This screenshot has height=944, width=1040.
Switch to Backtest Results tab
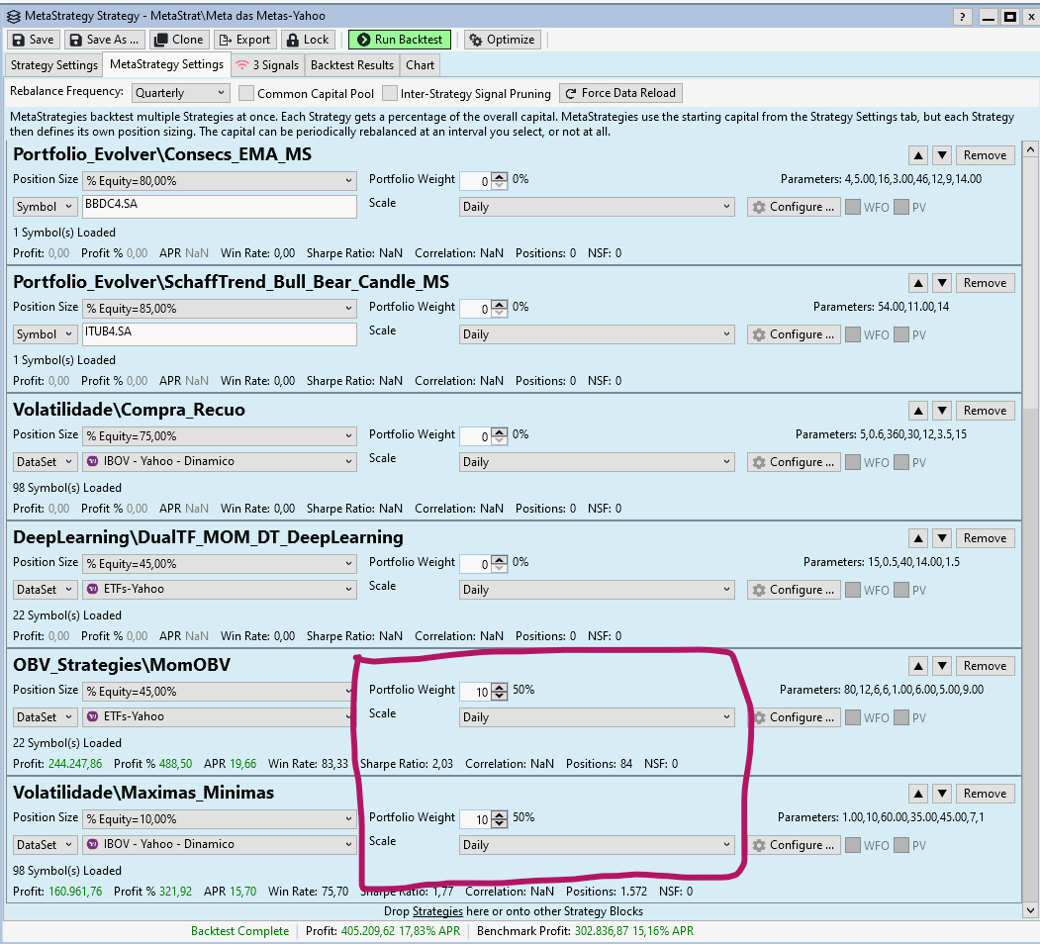351,65
